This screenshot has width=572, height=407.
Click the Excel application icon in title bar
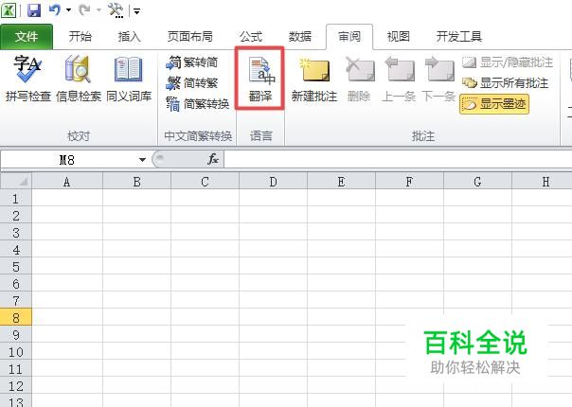(x=8, y=9)
